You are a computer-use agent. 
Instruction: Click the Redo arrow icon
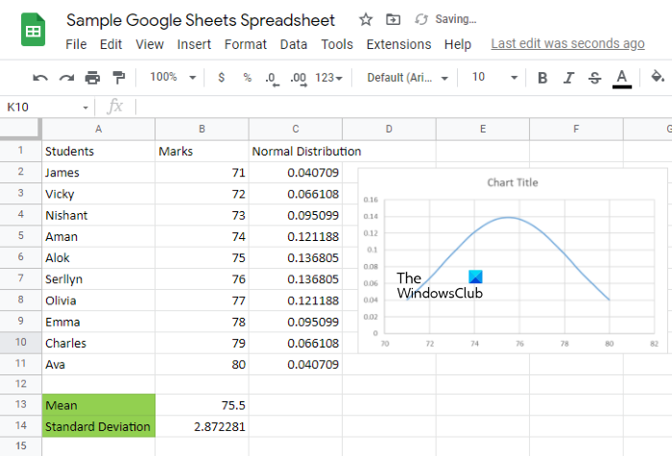pos(66,78)
